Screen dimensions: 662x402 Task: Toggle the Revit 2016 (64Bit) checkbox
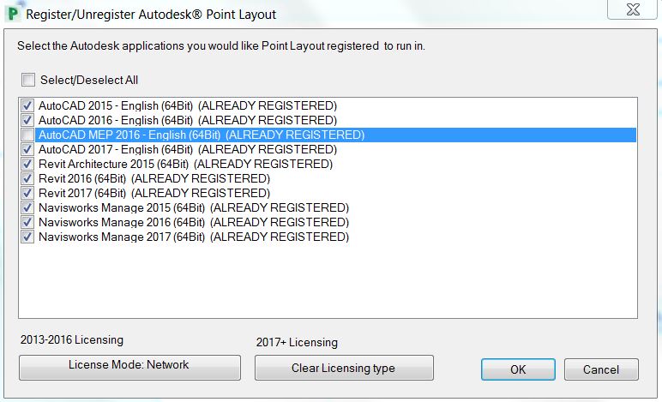coord(27,178)
